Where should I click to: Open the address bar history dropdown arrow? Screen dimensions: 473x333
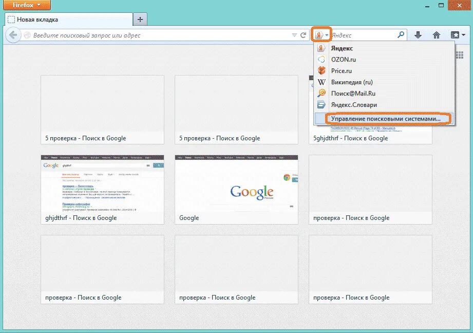(x=294, y=35)
